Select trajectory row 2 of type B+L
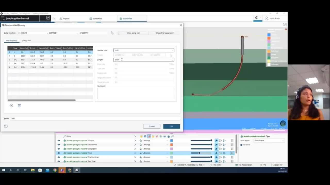 (50, 60)
